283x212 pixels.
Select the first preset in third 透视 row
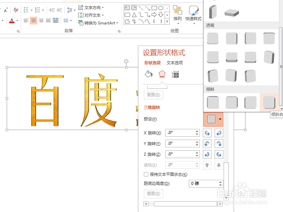[x=213, y=76]
